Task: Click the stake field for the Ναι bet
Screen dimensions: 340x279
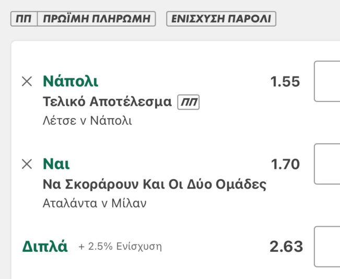Action: [328, 164]
